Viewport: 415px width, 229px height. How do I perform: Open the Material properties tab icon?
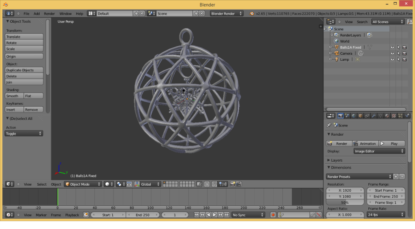coord(387,116)
